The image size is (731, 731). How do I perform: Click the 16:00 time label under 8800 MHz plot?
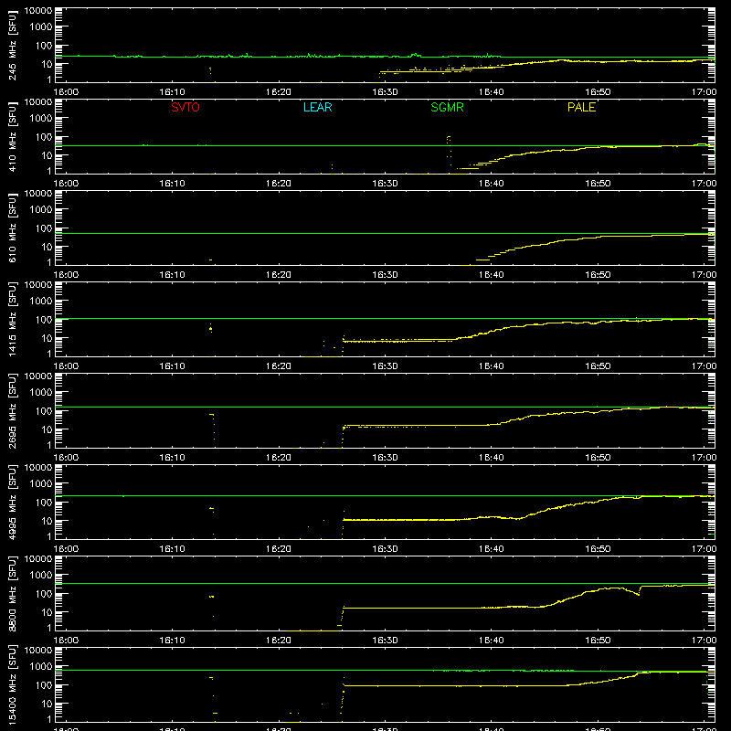(x=66, y=641)
